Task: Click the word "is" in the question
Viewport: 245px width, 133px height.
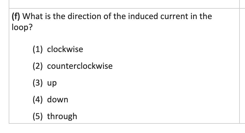Action: tap(46, 16)
